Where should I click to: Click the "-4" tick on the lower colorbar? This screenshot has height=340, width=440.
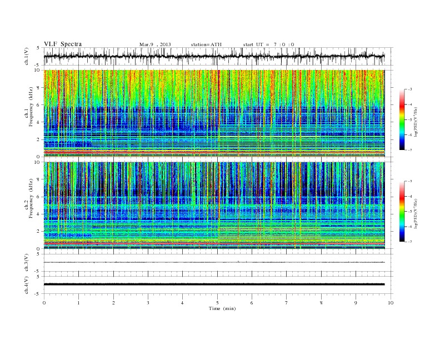[x=410, y=196]
